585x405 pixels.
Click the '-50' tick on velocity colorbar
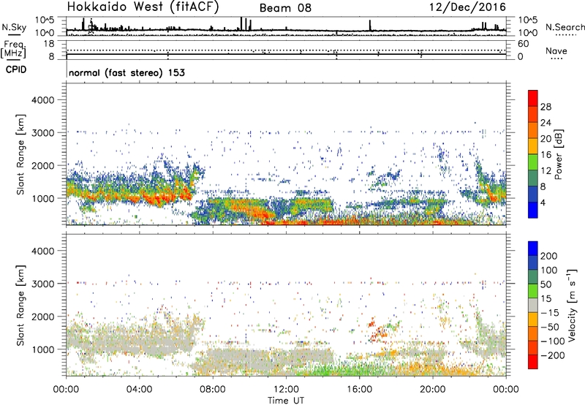(x=550, y=327)
